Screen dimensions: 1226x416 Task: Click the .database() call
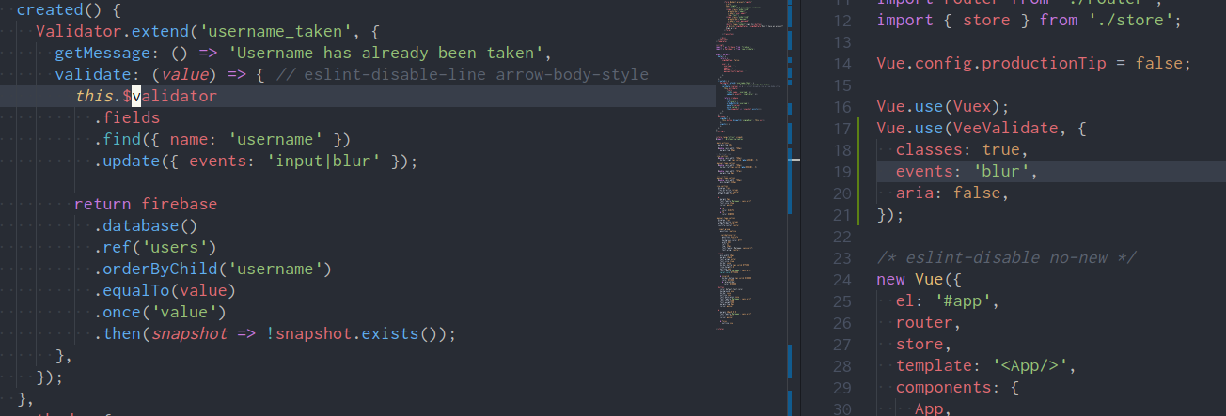click(x=147, y=225)
